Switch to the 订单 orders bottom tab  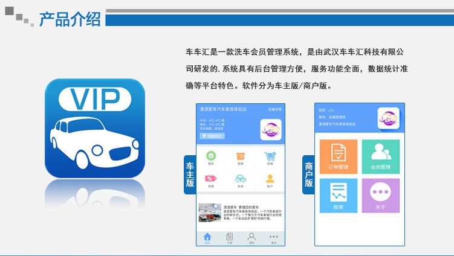(x=230, y=238)
